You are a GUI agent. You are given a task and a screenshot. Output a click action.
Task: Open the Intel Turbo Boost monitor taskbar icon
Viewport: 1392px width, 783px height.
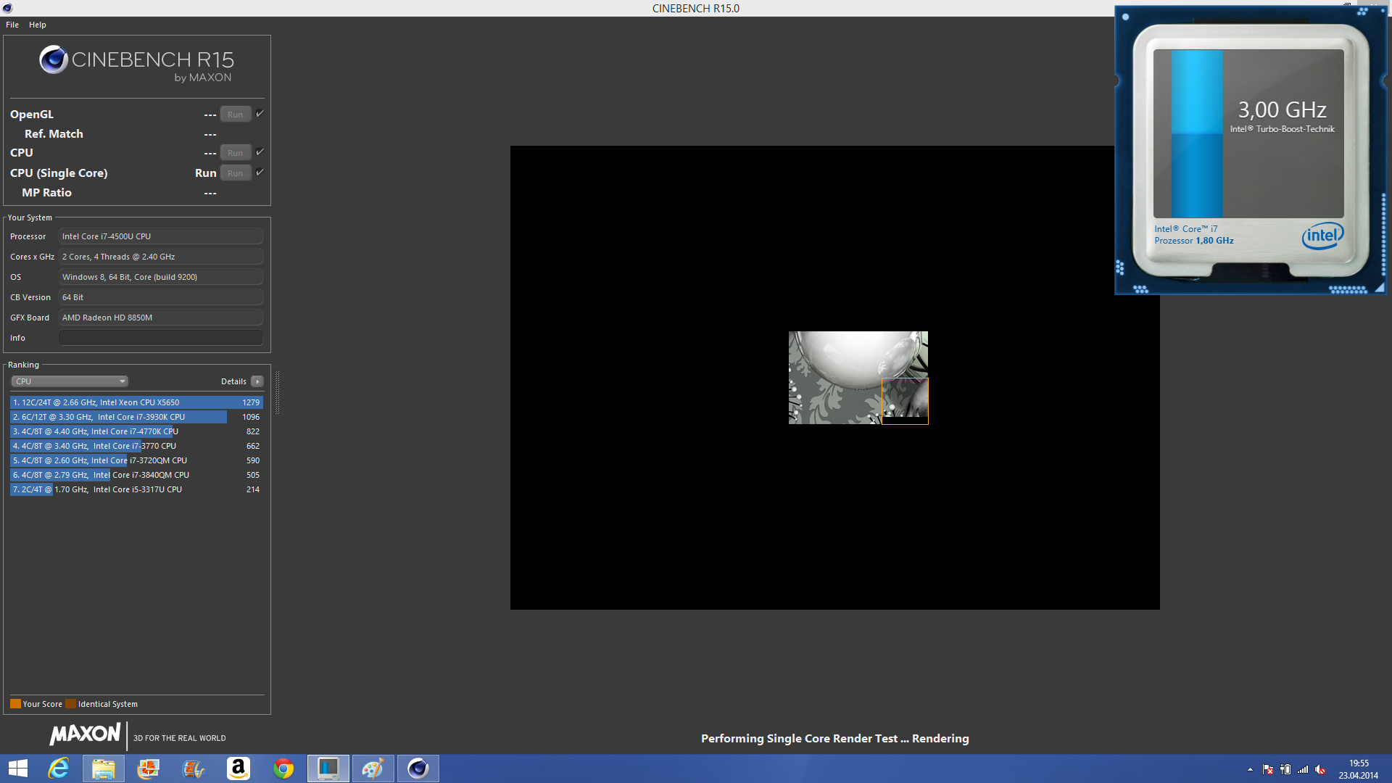[x=328, y=768]
